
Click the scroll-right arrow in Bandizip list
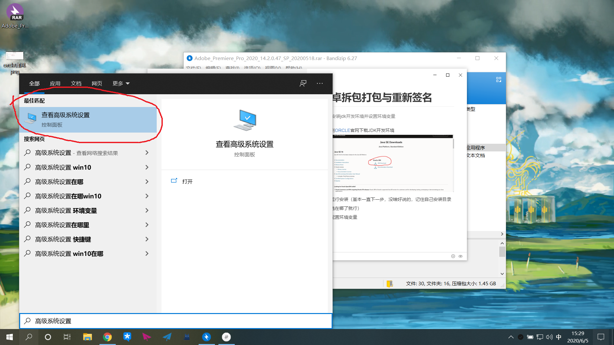coord(502,234)
